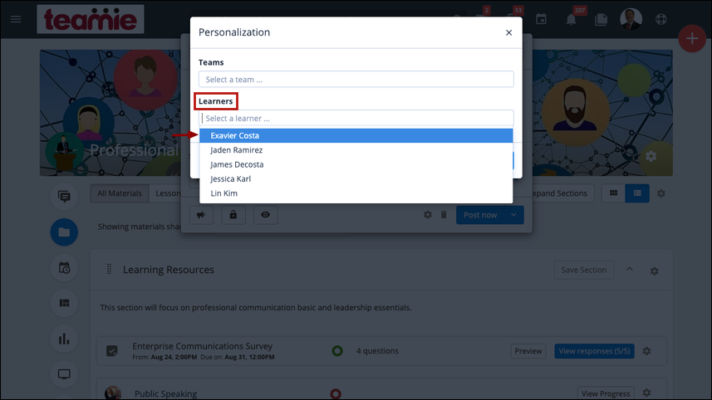Viewport: 712px width, 400px height.
Task: Close the Personalization dialog
Action: pyautogui.click(x=508, y=32)
